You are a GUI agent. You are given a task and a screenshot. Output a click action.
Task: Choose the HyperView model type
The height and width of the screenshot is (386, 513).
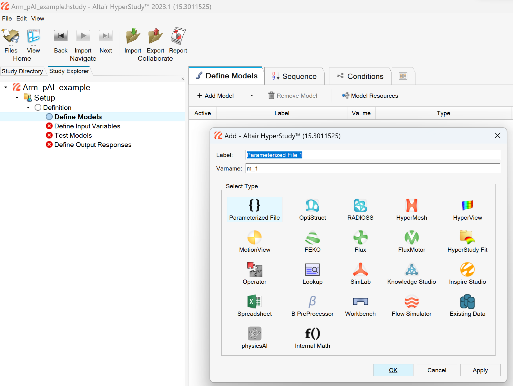pos(467,209)
